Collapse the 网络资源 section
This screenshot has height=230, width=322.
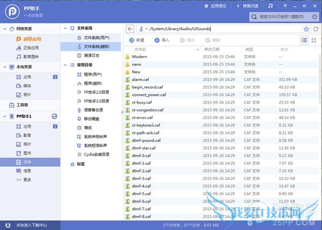4,29
